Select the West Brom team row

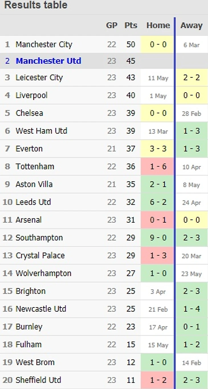click(104, 362)
